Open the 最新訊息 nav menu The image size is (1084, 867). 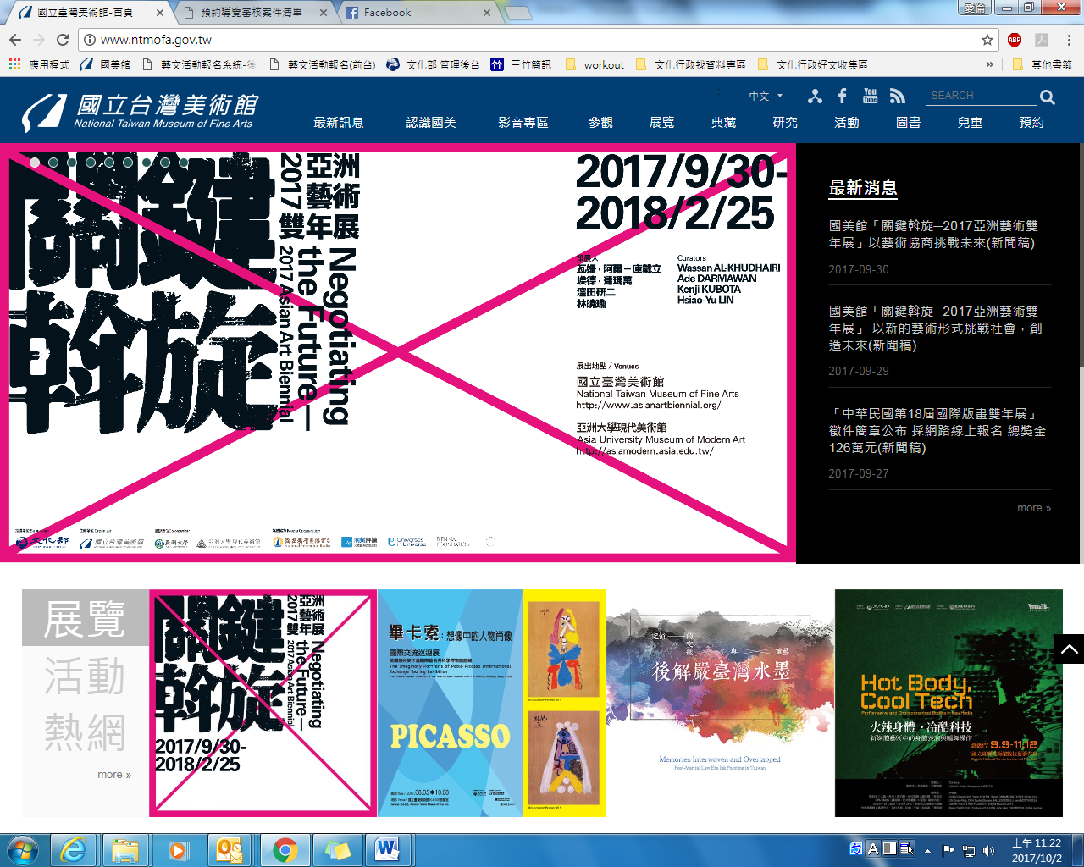339,123
